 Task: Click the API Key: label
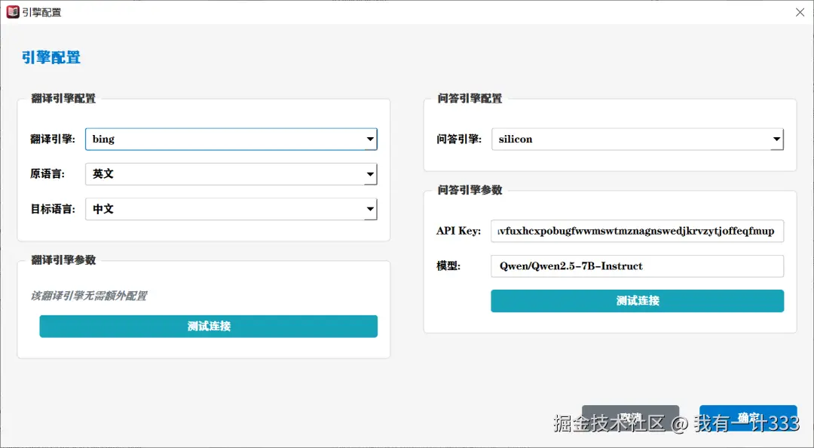[x=458, y=231]
